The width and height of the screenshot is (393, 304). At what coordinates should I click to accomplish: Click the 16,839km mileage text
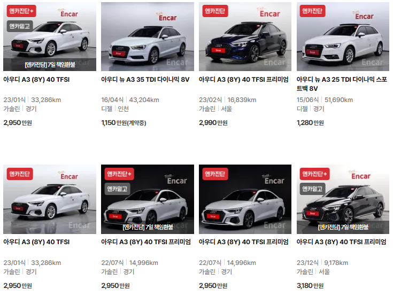242,100
